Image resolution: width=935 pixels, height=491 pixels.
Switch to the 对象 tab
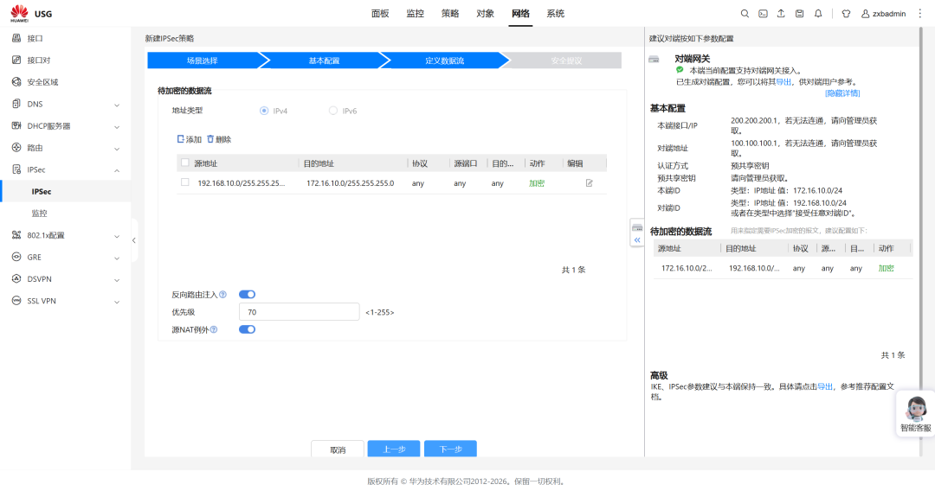click(x=486, y=14)
